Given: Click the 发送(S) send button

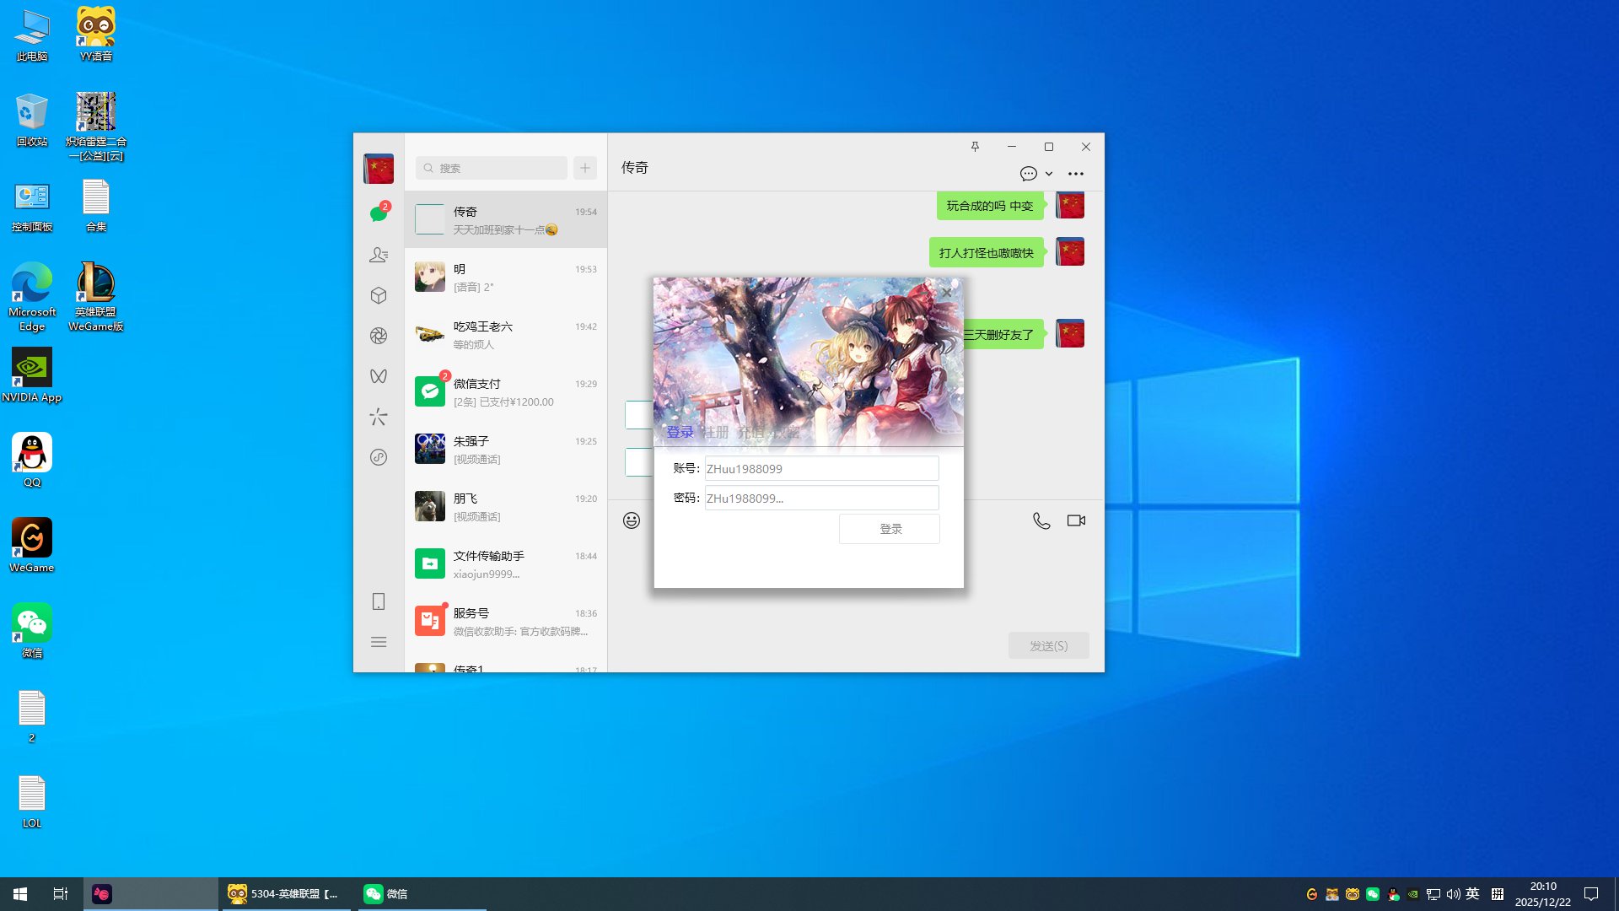Looking at the screenshot, I should pos(1048,645).
